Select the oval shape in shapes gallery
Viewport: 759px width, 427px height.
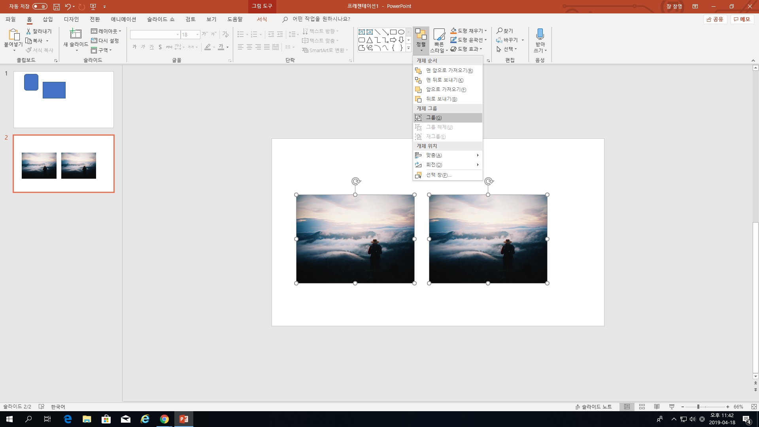click(401, 32)
